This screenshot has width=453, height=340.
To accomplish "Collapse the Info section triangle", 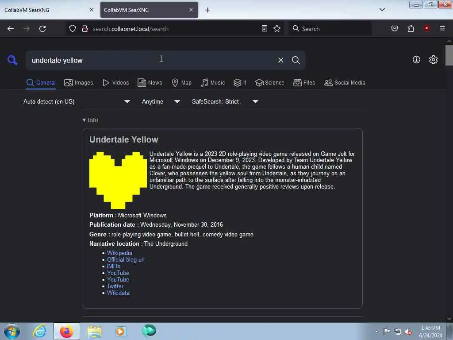I will (84, 120).
